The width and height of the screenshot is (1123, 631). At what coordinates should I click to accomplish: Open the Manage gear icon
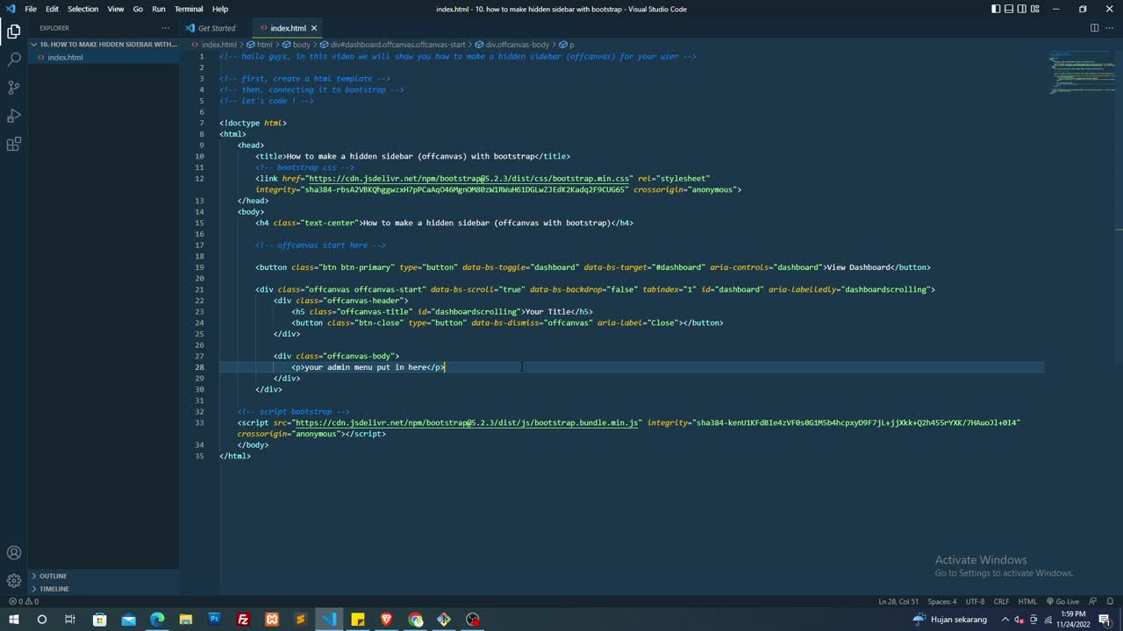tap(13, 581)
